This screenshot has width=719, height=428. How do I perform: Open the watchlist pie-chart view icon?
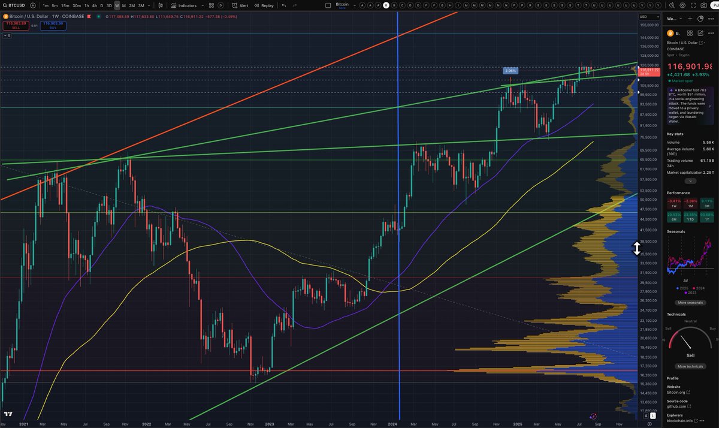700,19
